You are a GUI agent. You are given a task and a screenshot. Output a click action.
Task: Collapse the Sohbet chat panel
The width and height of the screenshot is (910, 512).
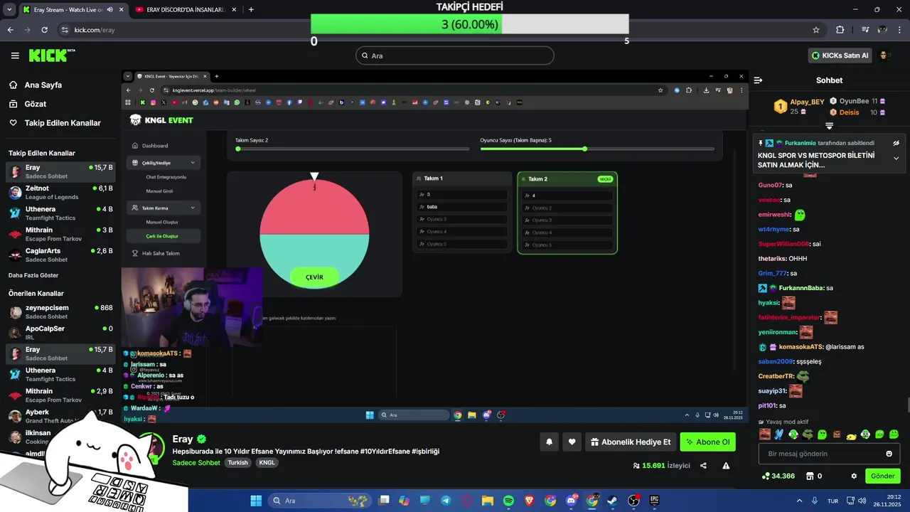[758, 80]
